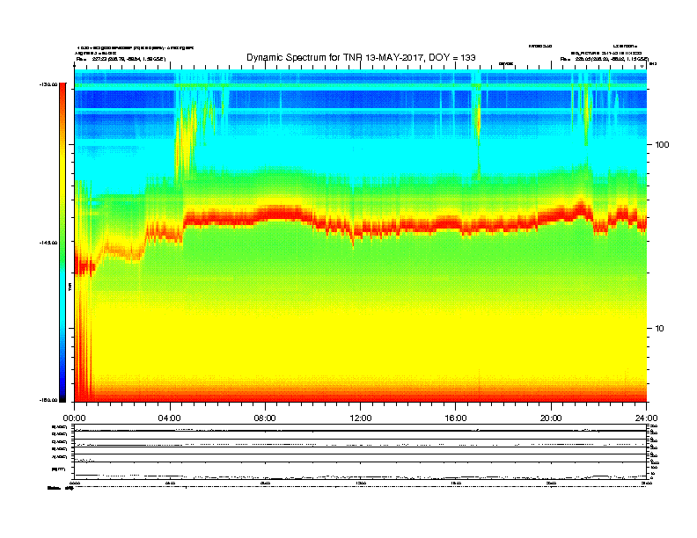Viewport: 697px width, 538px height.
Task: Click the '12:00' time axis label
Action: [361, 418]
